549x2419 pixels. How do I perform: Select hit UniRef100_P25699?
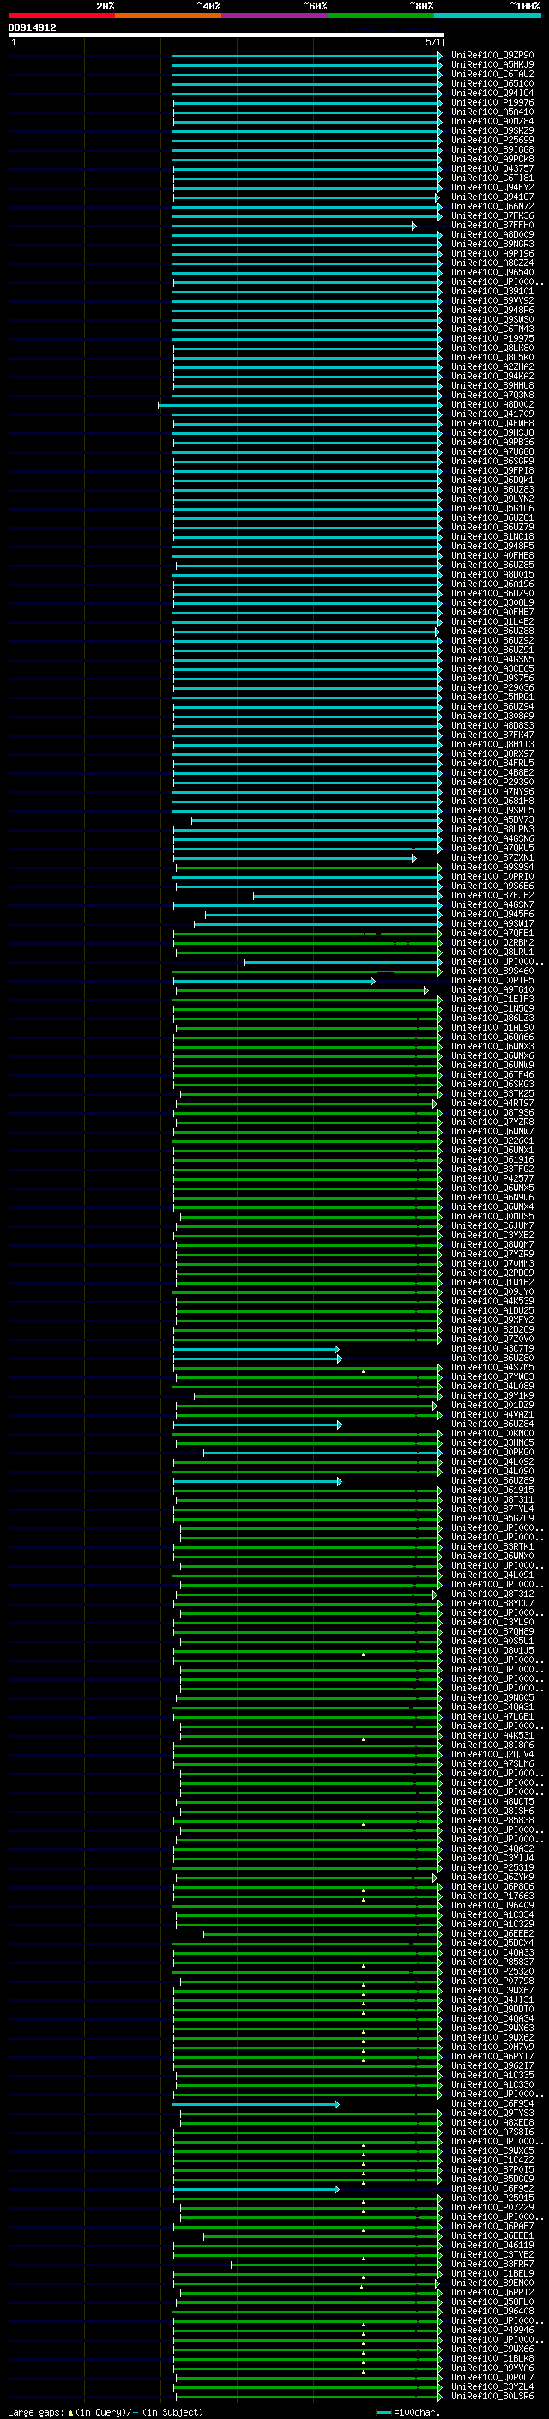point(492,140)
